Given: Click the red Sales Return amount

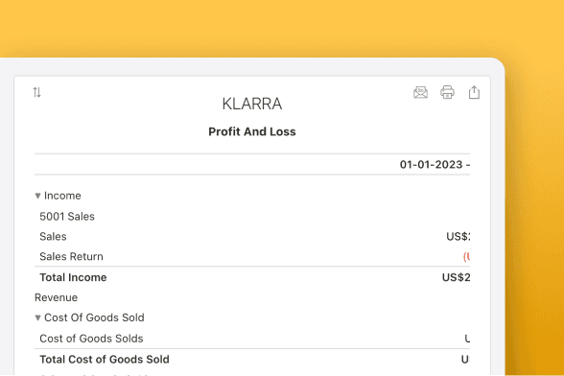Looking at the screenshot, I should click(x=466, y=256).
